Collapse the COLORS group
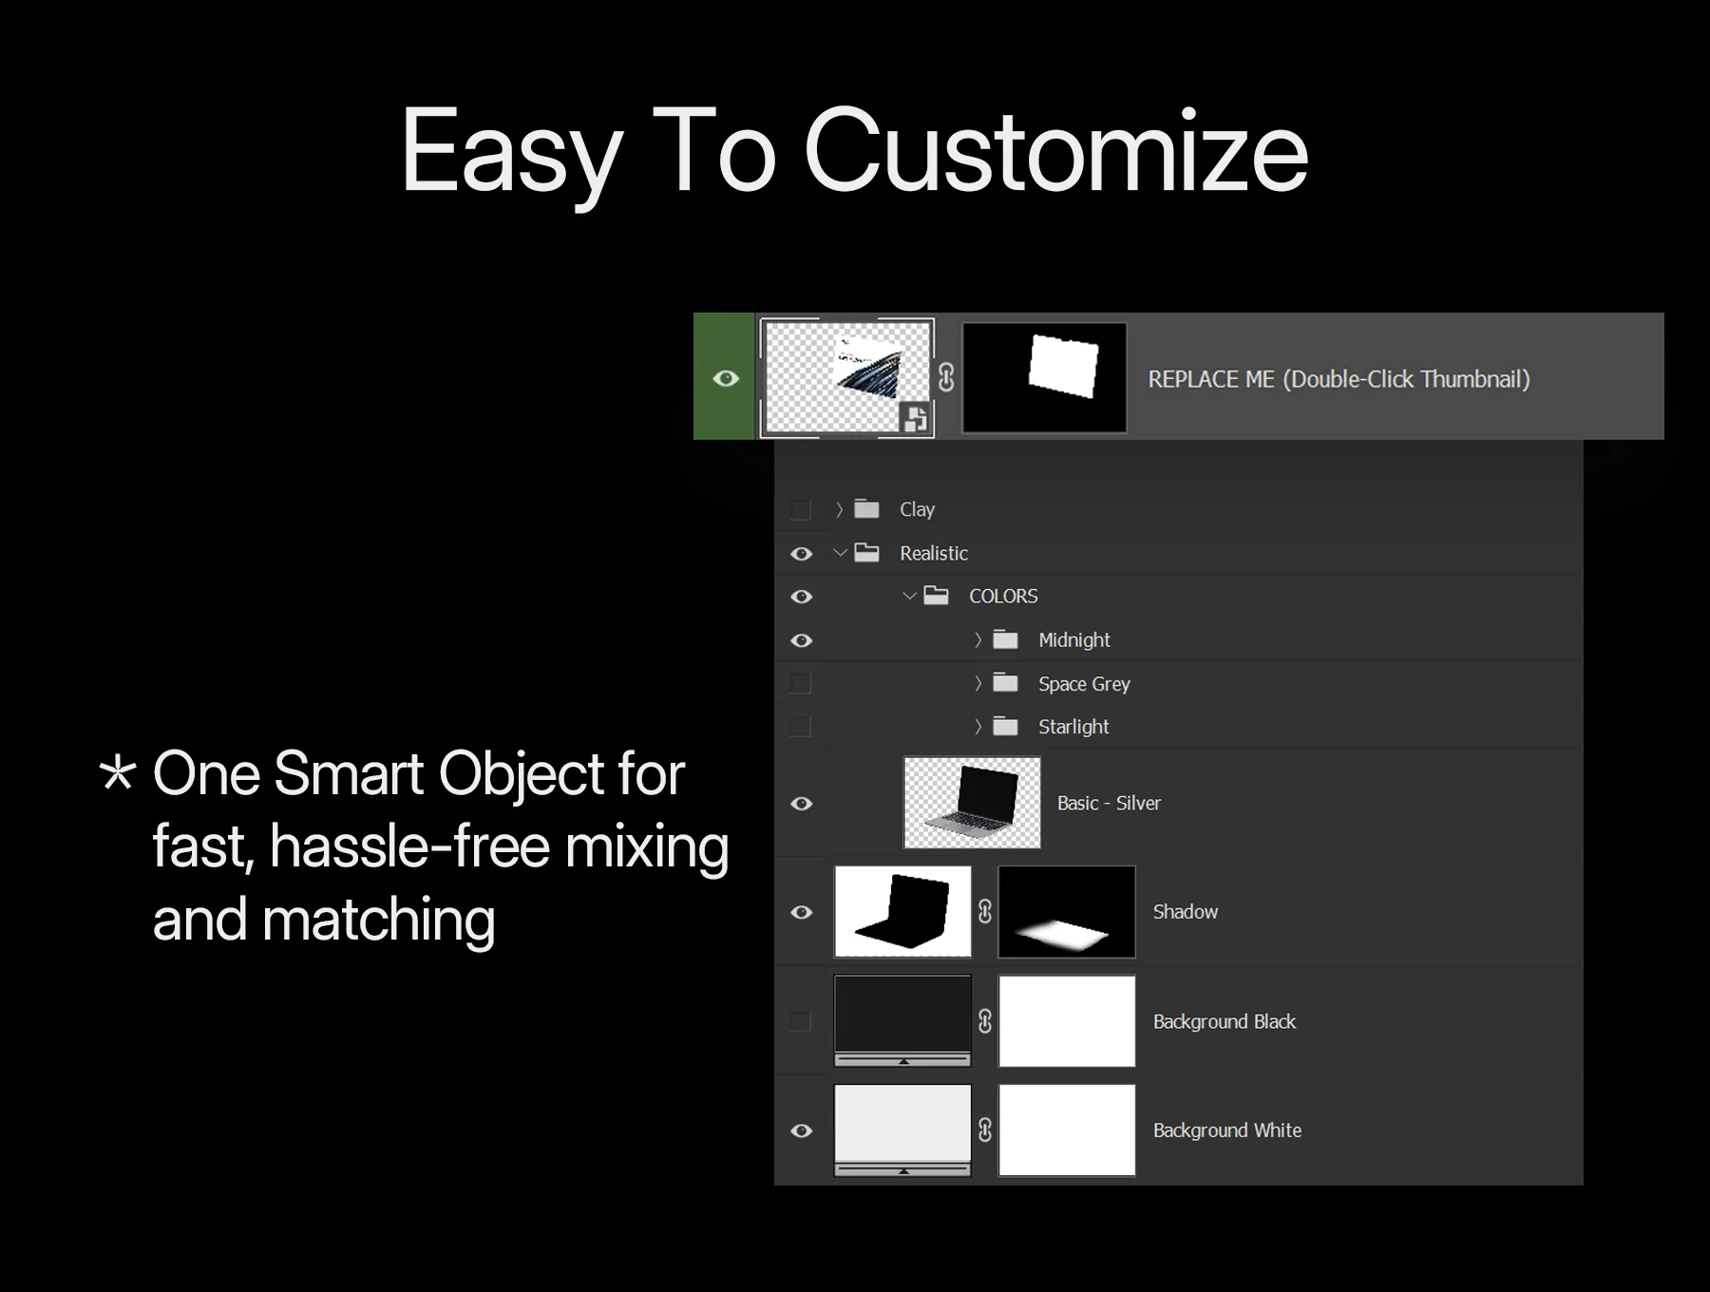 coord(909,596)
